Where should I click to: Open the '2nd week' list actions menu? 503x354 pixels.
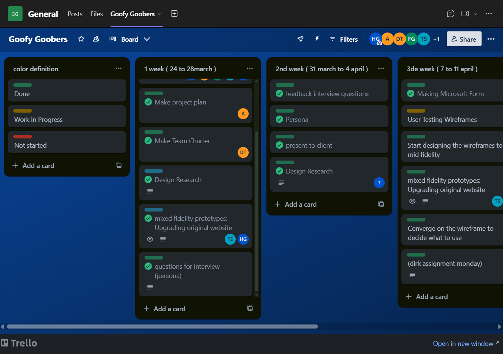coord(381,69)
